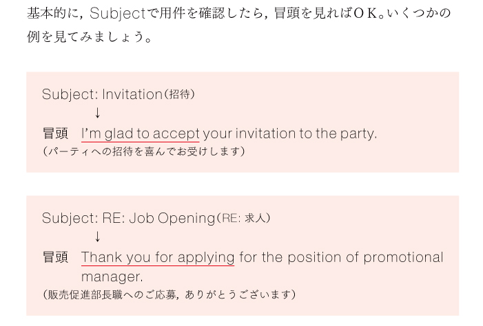Image resolution: width=483 pixels, height=326 pixels.
Task: Click the Japanese translation about accepting party invitation
Action: tap(144, 151)
